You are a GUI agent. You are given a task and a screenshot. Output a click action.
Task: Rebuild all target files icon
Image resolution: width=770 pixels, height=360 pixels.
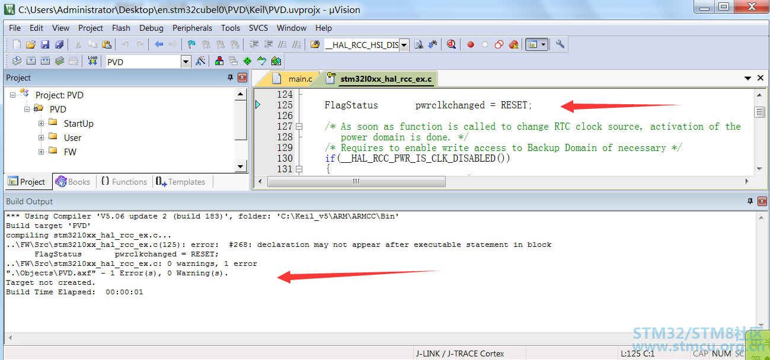point(45,61)
